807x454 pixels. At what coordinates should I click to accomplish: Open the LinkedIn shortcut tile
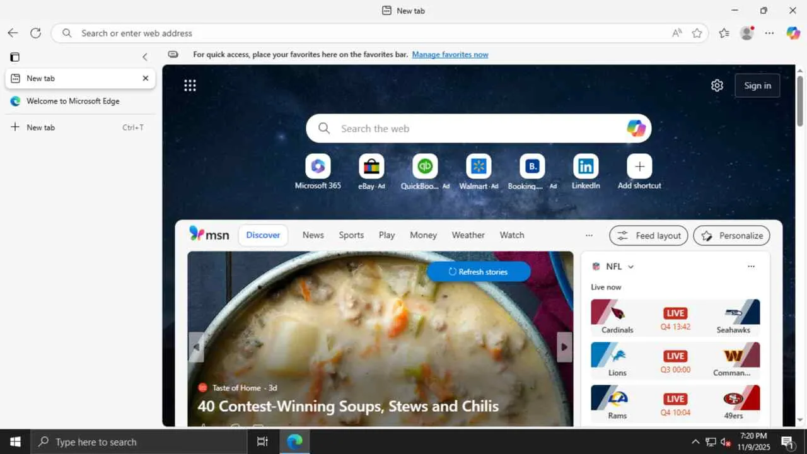(x=586, y=172)
